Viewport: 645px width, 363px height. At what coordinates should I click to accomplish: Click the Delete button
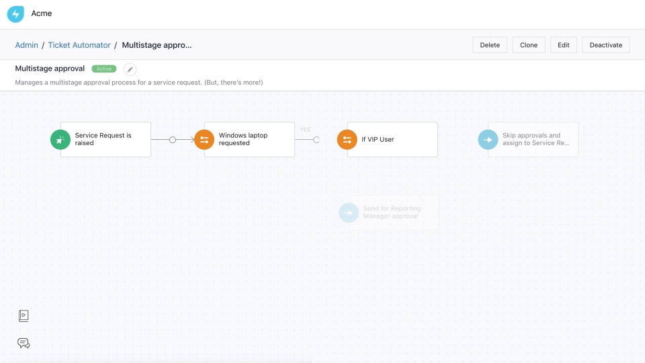click(x=490, y=45)
